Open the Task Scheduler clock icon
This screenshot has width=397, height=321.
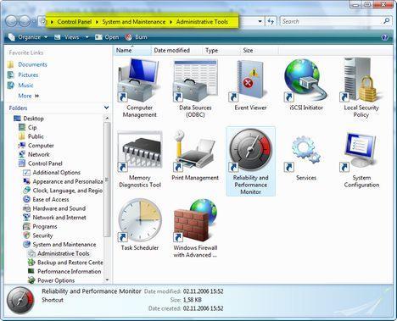pos(140,220)
